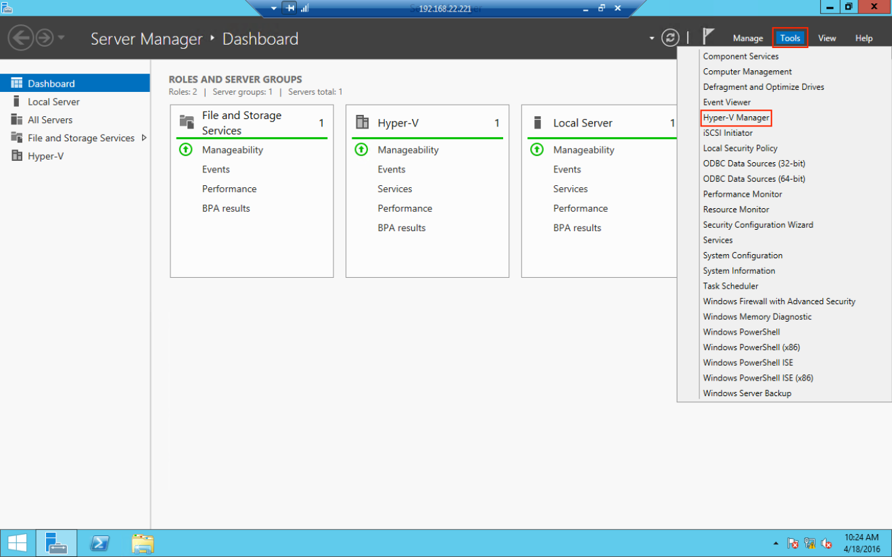Open PowerShell from the taskbar
The height and width of the screenshot is (557, 892).
coord(101,543)
